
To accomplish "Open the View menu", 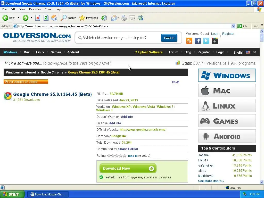I will pos(22,9).
